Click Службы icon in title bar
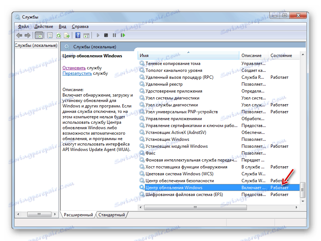This screenshot has width=321, height=241. pos(17,17)
